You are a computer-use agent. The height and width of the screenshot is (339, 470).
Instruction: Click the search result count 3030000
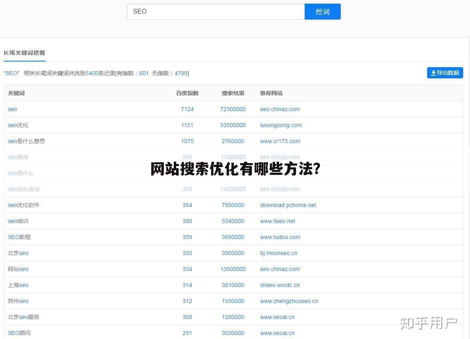233,333
